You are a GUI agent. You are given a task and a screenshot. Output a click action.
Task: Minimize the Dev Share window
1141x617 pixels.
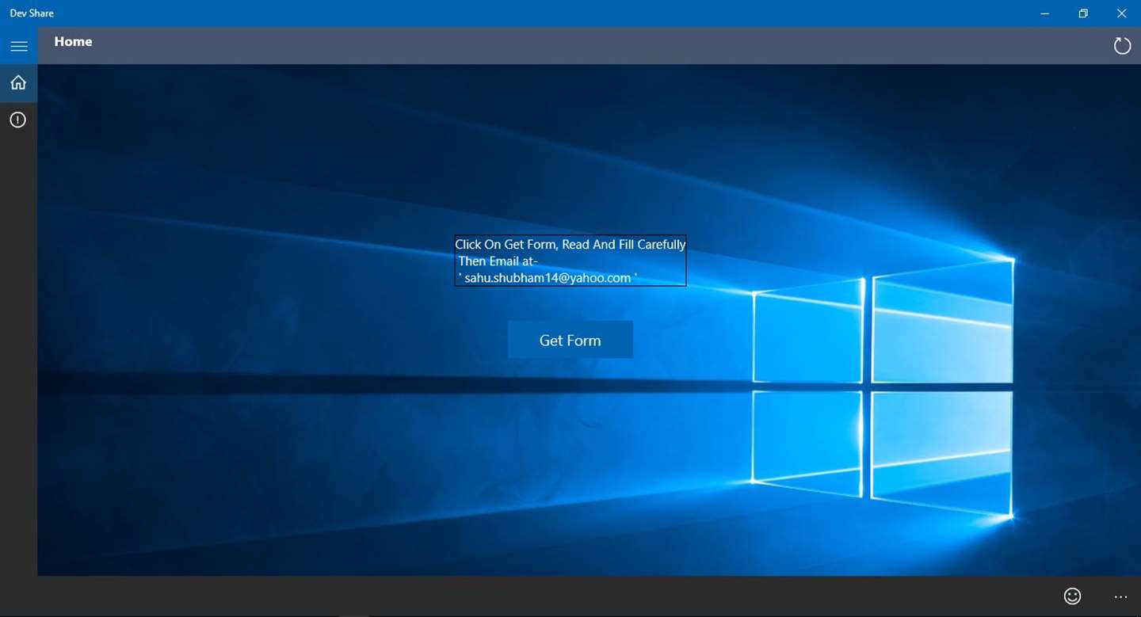(x=1045, y=13)
